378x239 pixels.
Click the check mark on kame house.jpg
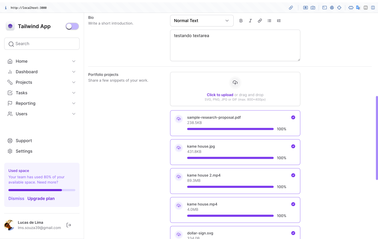click(x=293, y=146)
